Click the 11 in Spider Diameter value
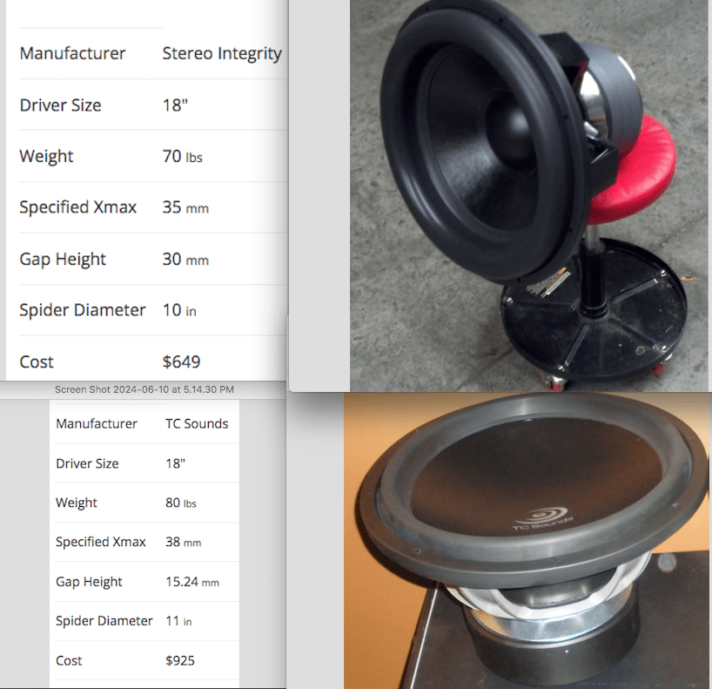 point(178,621)
